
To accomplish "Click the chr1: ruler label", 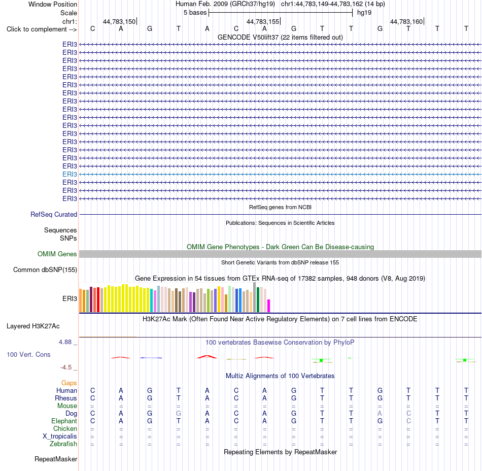I will (70, 21).
